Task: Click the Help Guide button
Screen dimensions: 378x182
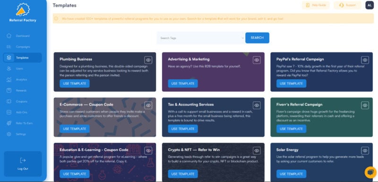Action: 316,5
